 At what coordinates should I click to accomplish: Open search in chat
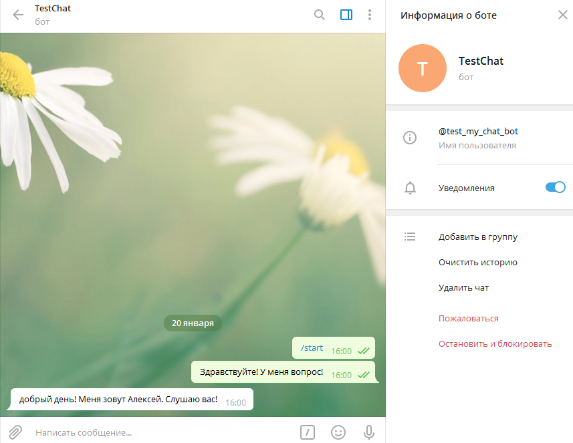pyautogui.click(x=320, y=15)
